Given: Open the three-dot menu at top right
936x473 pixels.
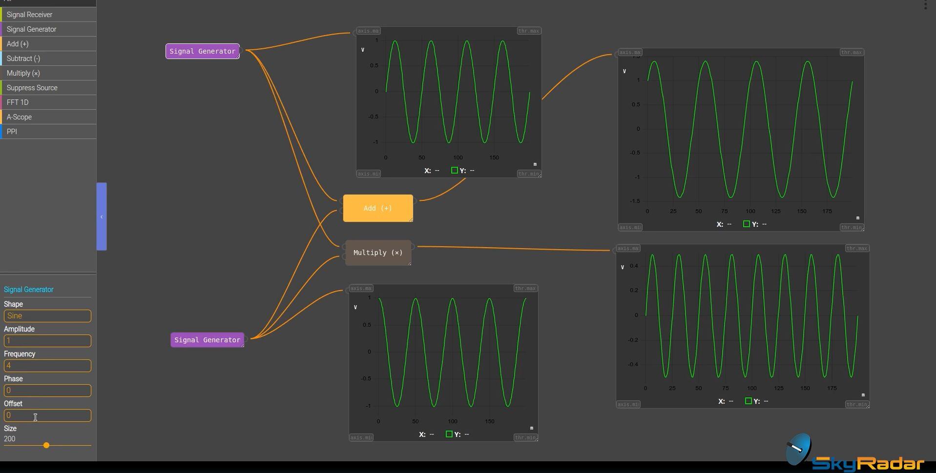Looking at the screenshot, I should (925, 5).
